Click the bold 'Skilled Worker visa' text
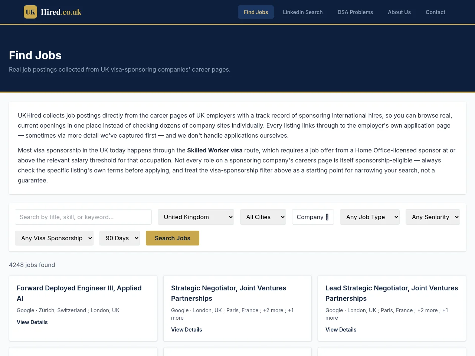The height and width of the screenshot is (356, 475). click(214, 150)
